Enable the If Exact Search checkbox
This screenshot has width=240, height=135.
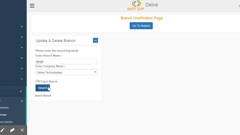coord(37,81)
